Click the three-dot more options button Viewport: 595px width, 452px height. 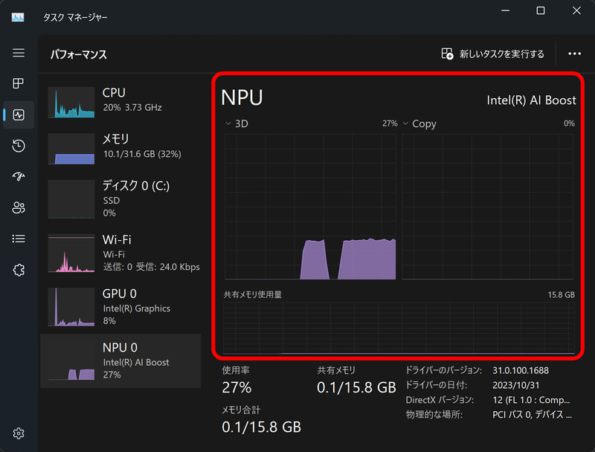pos(574,54)
